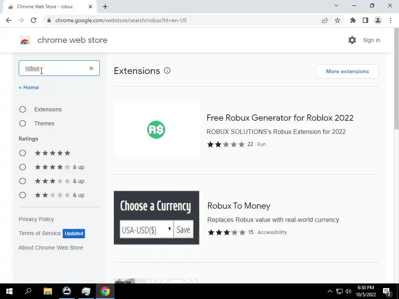Filter by two stars & up

(x=23, y=195)
